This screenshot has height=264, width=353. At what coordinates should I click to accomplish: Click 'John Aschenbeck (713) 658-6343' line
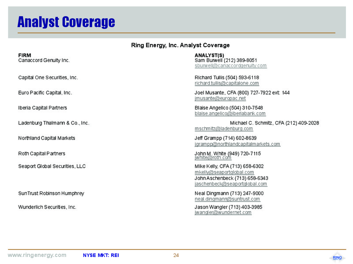231,178
